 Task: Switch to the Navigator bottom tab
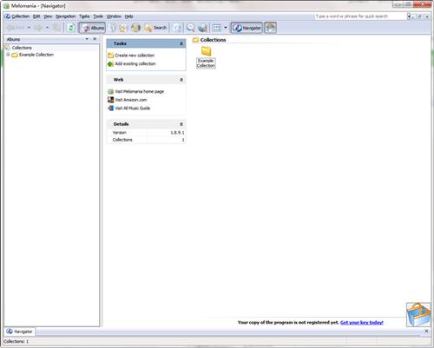tap(19, 332)
